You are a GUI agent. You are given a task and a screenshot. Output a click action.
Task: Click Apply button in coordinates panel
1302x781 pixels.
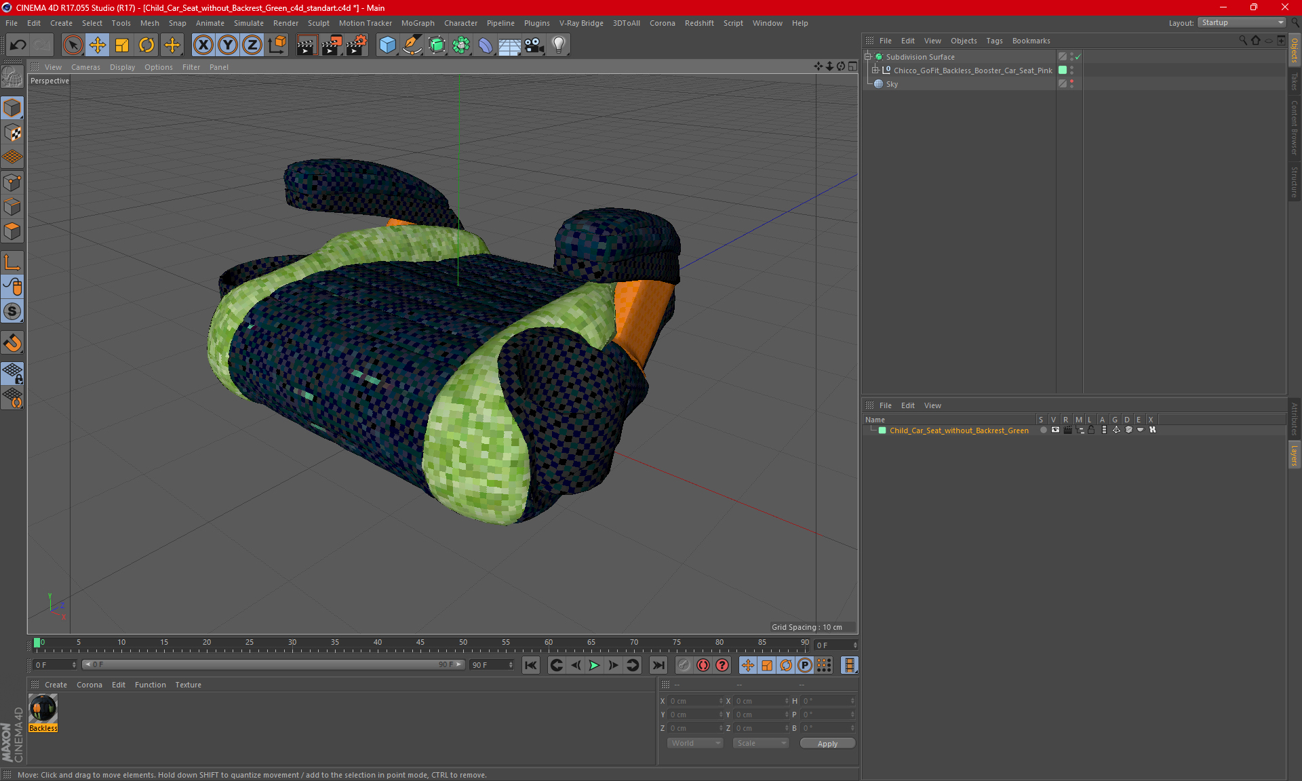point(825,743)
